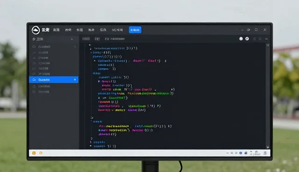299x172 pixels.
Task: Click the small icon at the first sidebar row's end
Action: coord(75,47)
